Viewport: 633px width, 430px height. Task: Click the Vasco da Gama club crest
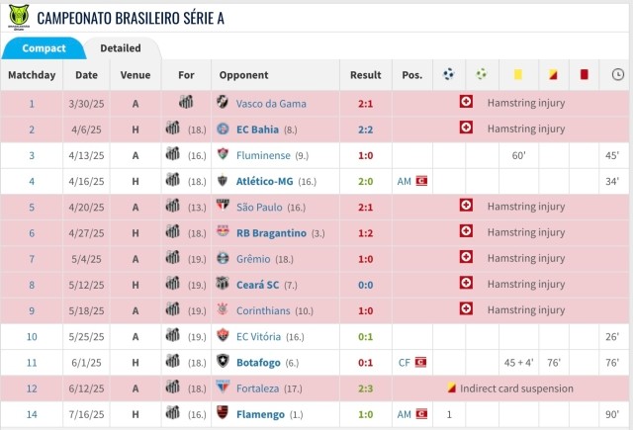tap(223, 103)
